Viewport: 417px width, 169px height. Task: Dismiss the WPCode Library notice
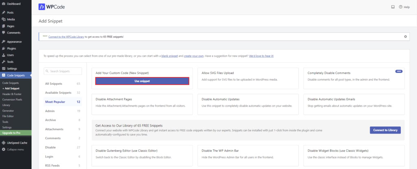[405, 37]
